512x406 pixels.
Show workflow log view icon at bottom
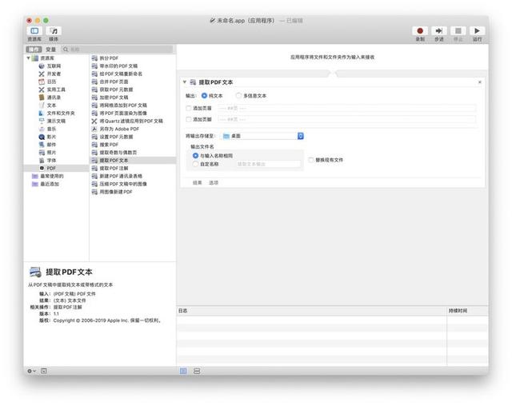click(x=183, y=371)
